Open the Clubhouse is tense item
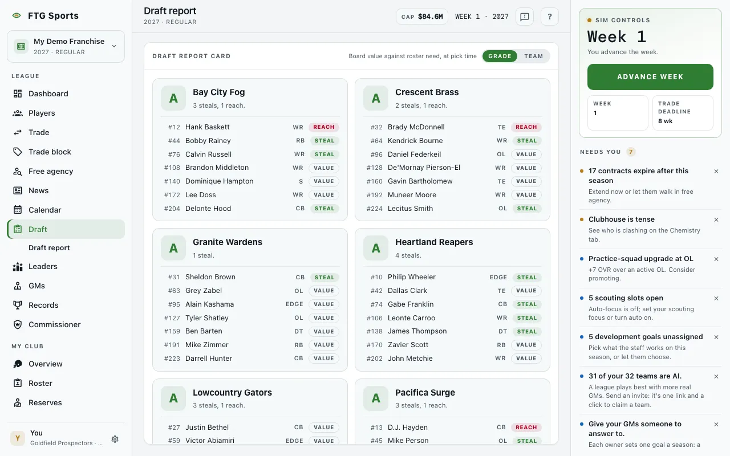Image resolution: width=730 pixels, height=456 pixels. coord(650,229)
